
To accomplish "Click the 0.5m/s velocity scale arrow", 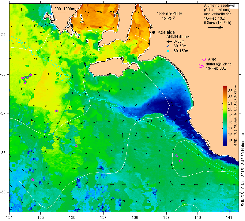I will (x=215, y=27).
